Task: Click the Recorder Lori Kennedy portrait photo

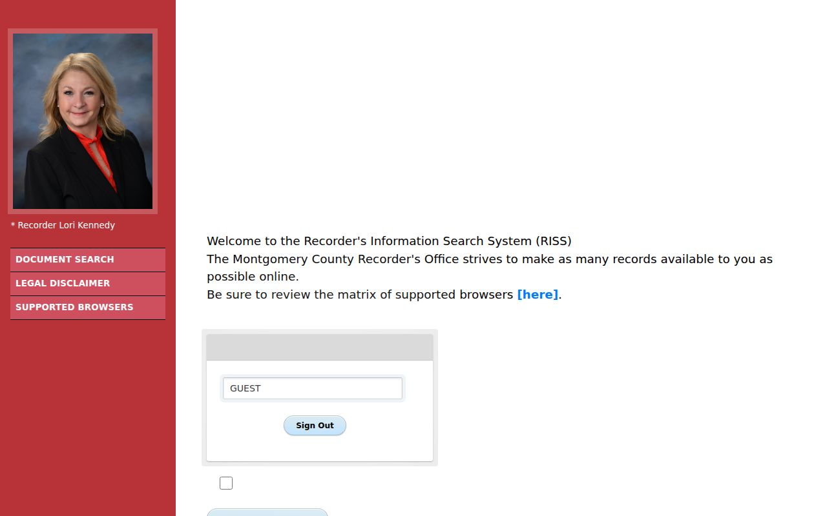Action: click(83, 121)
